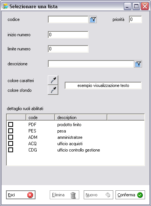Click the filter icon next to codice

point(93,19)
